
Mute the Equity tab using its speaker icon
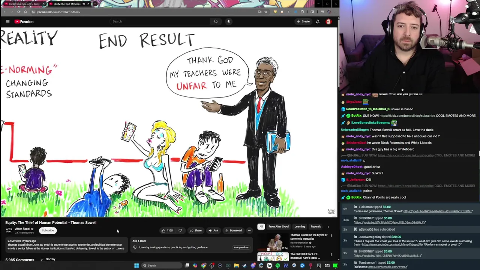[x=84, y=4]
